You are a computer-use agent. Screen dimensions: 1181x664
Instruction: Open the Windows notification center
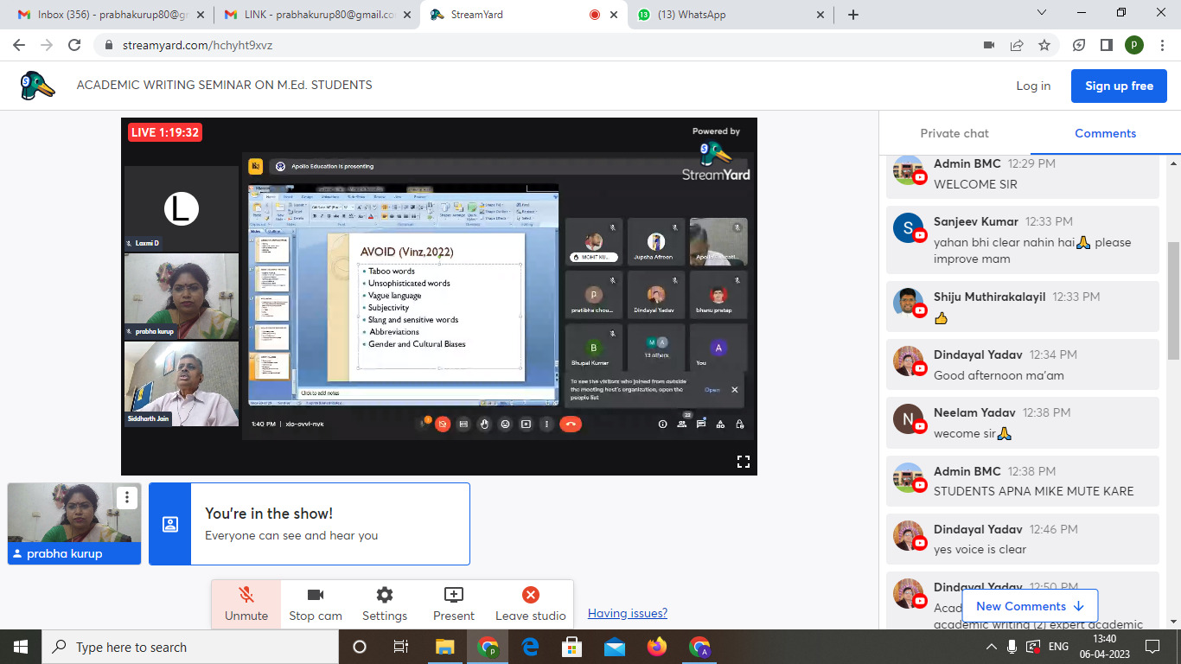[1152, 647]
